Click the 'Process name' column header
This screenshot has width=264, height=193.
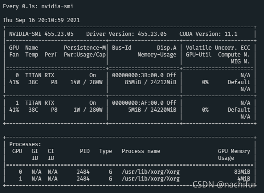tap(141, 151)
